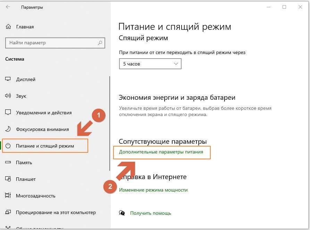Select Питание и спящий режим
The image size is (310, 230).
pos(45,146)
